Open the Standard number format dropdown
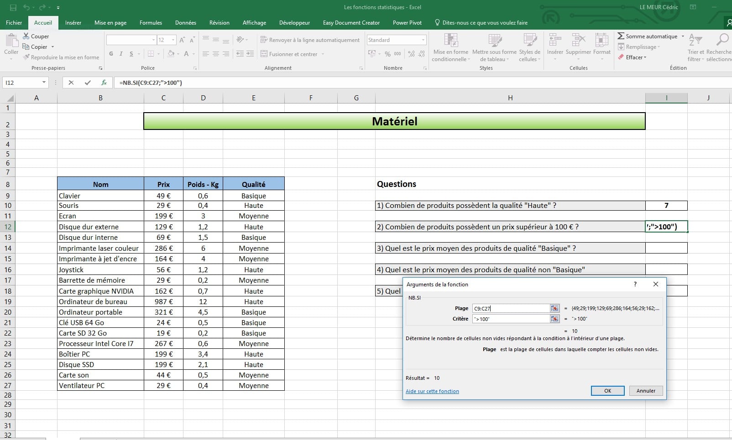Screen dimensions: 732x440 point(422,40)
